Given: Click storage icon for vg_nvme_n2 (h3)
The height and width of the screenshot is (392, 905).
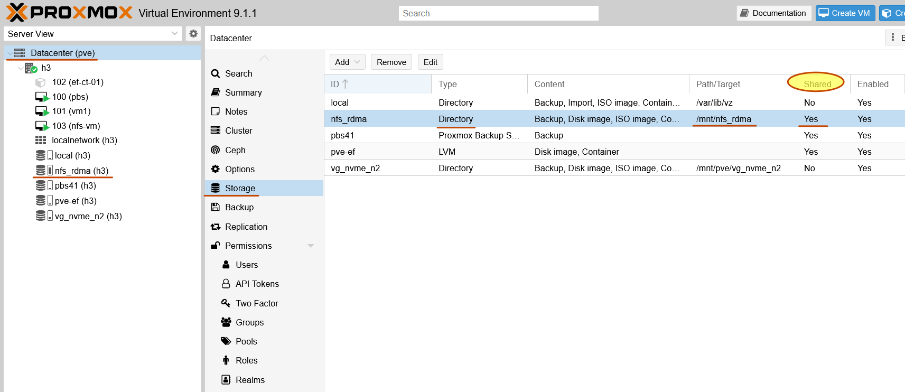Looking at the screenshot, I should click(44, 216).
